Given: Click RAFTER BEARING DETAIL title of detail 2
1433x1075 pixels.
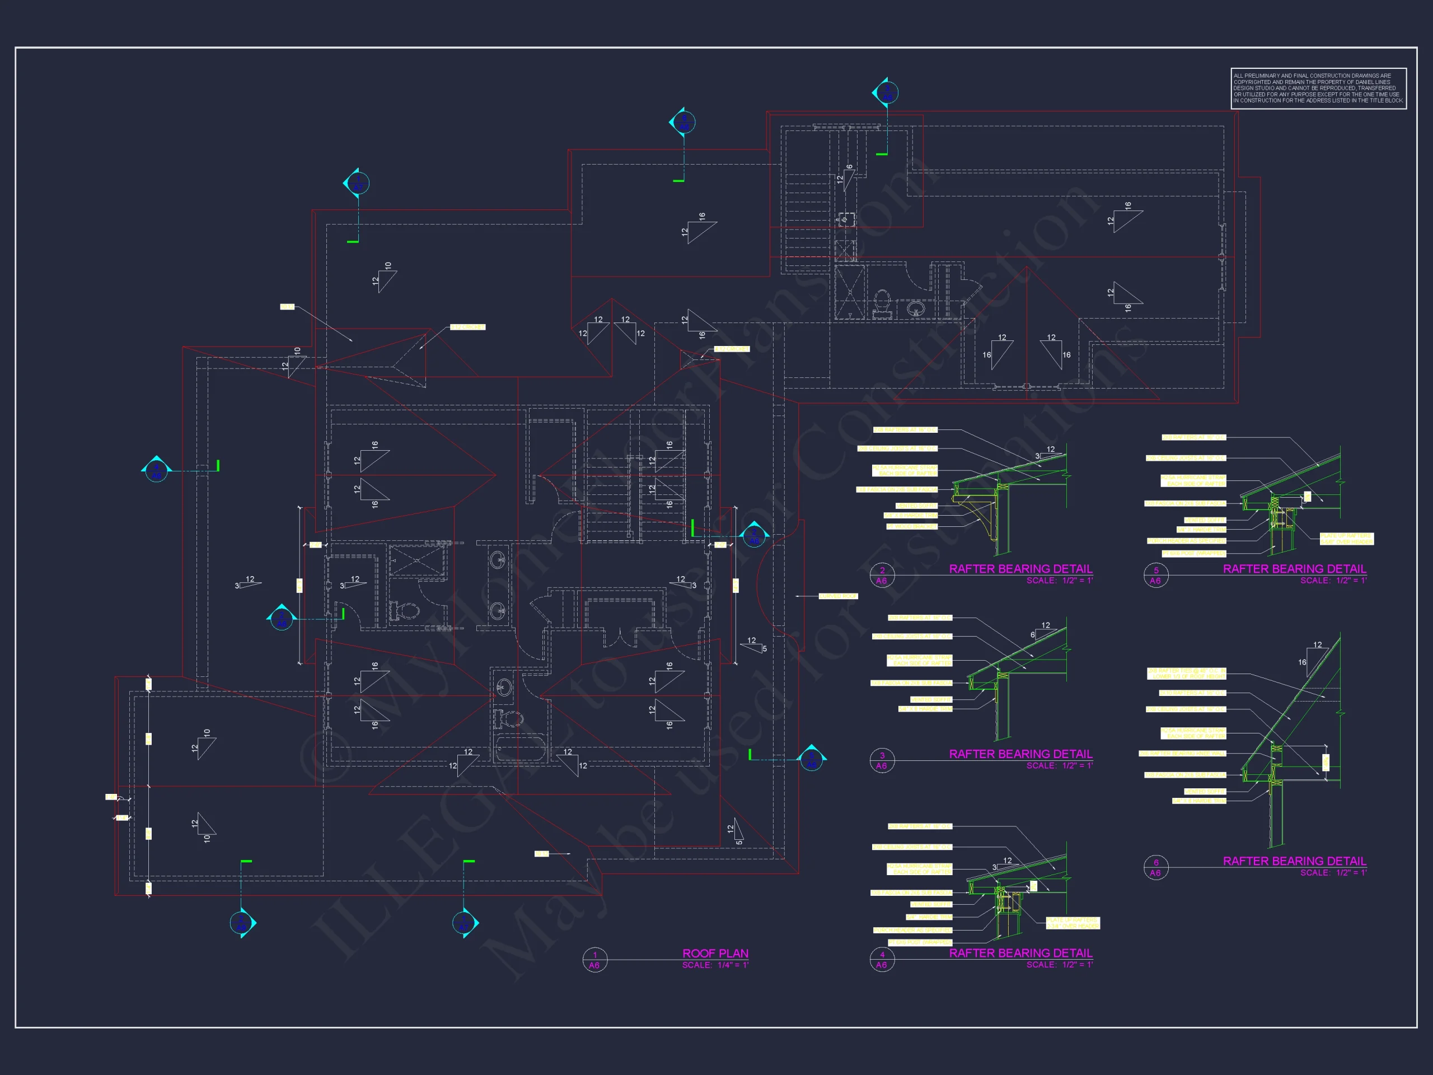Looking at the screenshot, I should 1020,569.
